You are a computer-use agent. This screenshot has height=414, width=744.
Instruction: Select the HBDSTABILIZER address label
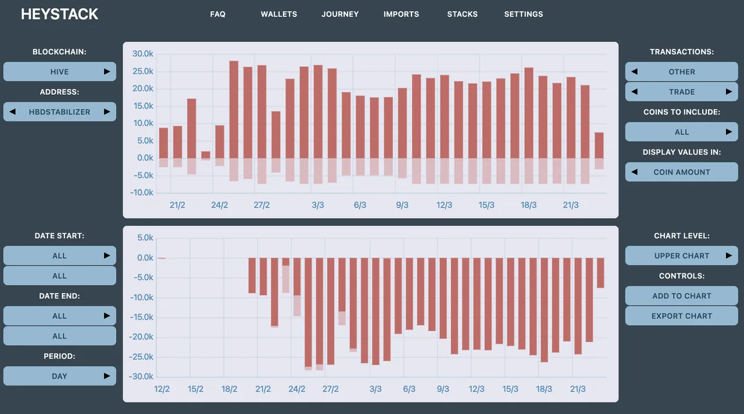[x=60, y=112]
